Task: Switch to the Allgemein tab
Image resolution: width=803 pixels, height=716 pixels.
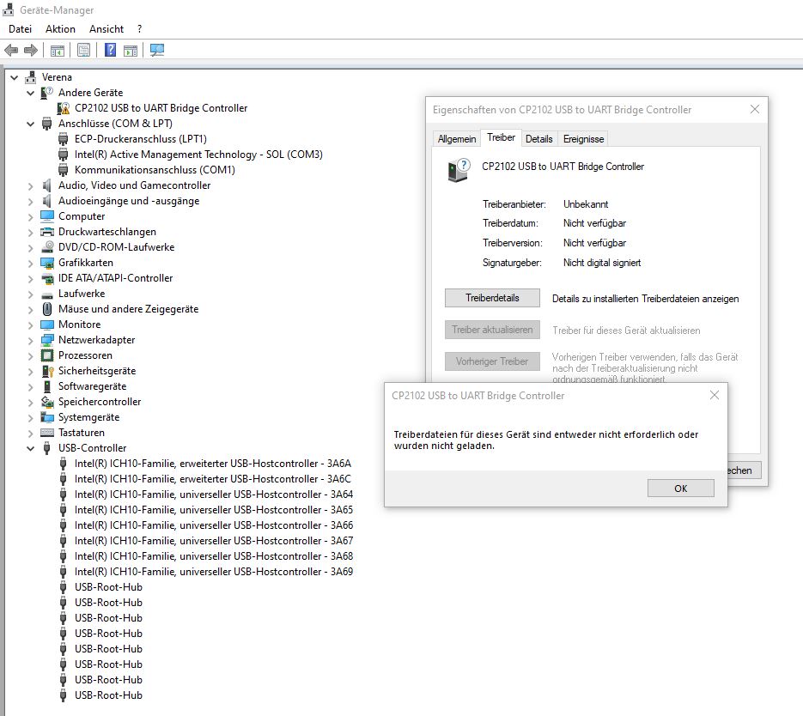Action: [457, 138]
